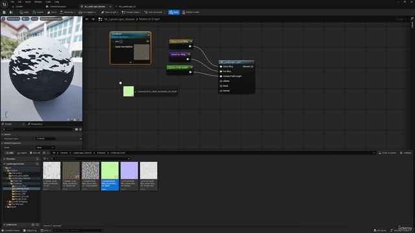Open the Edit menu
This screenshot has width=415, height=233.
[19, 2]
